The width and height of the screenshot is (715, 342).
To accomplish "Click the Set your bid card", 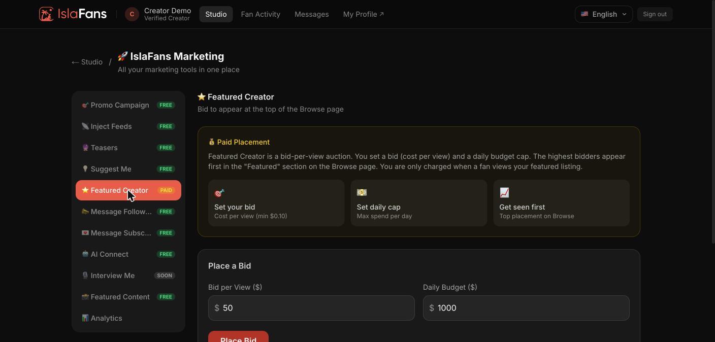I will 276,203.
